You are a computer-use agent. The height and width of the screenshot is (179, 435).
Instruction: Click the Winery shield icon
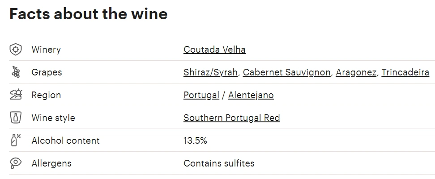tap(16, 50)
